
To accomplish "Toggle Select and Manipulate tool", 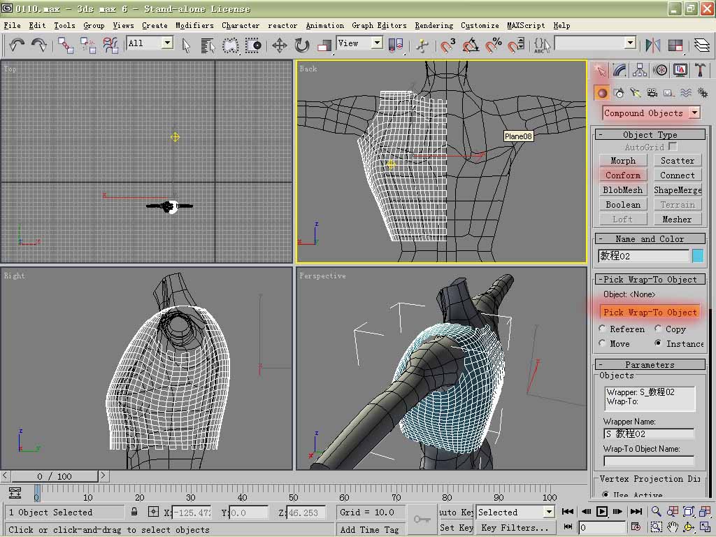I will coord(422,45).
